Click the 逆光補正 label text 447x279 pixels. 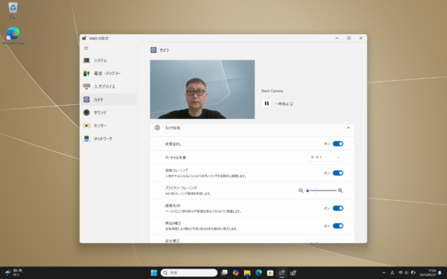[173, 241]
